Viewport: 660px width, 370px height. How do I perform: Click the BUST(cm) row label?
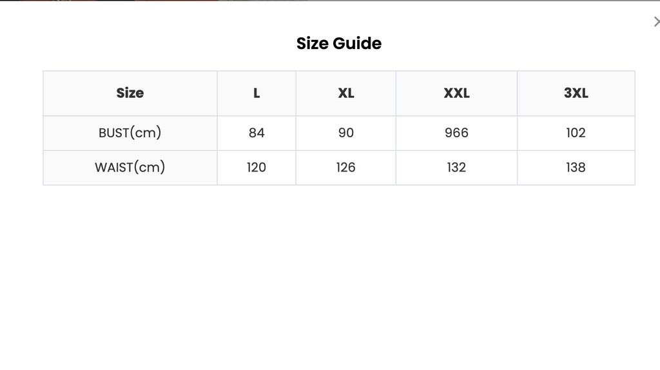pyautogui.click(x=130, y=133)
